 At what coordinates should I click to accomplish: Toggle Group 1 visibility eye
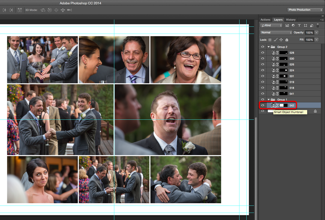pyautogui.click(x=263, y=99)
